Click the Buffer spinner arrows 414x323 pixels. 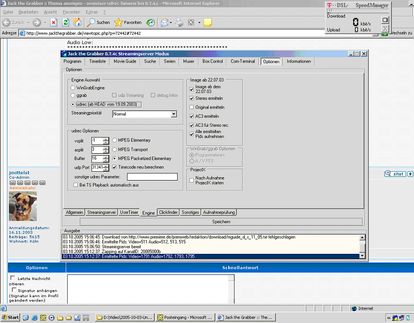point(106,159)
